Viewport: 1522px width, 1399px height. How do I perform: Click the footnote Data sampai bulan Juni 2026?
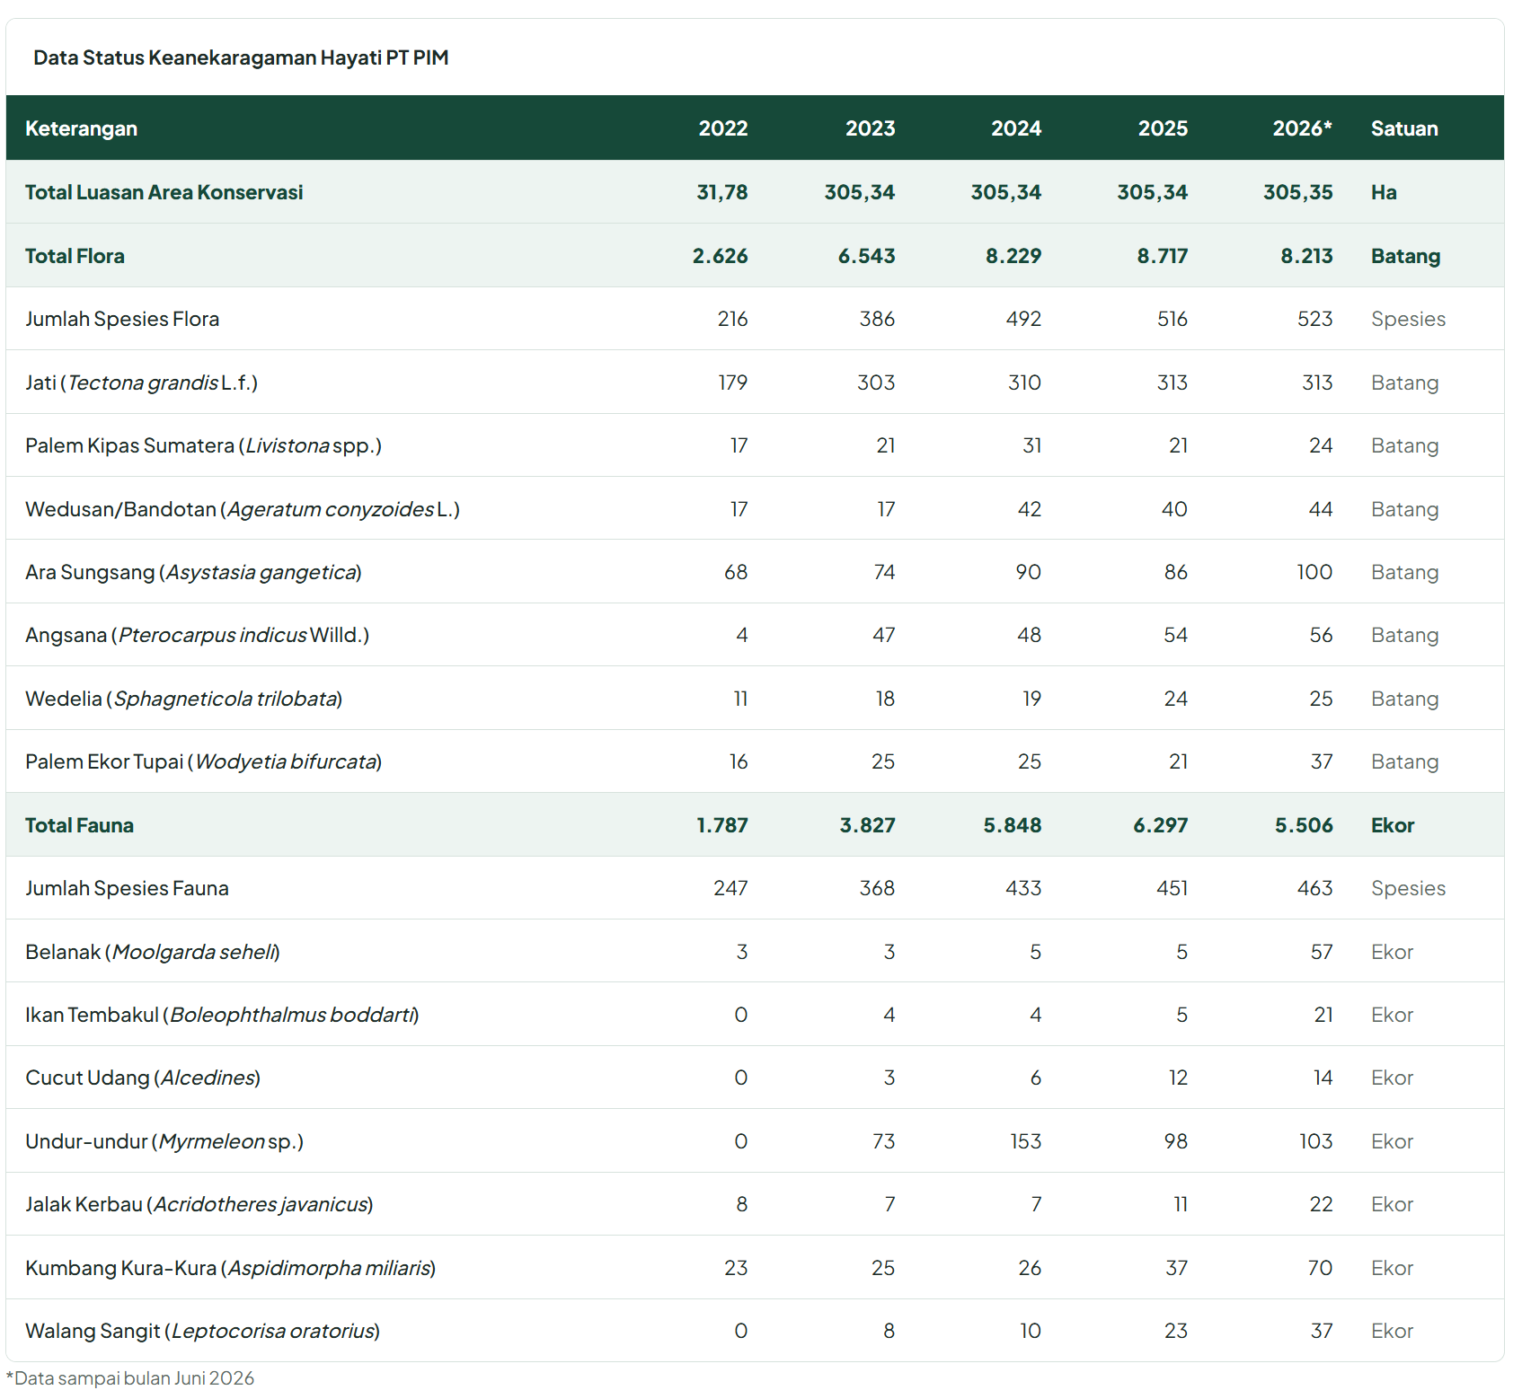pyautogui.click(x=130, y=1378)
